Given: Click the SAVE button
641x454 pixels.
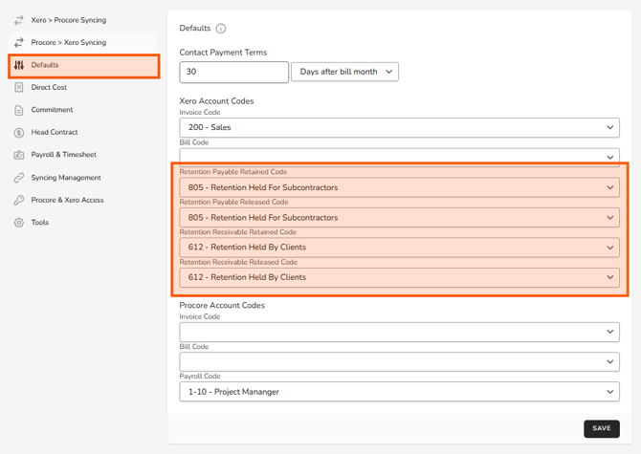Looking at the screenshot, I should point(602,429).
